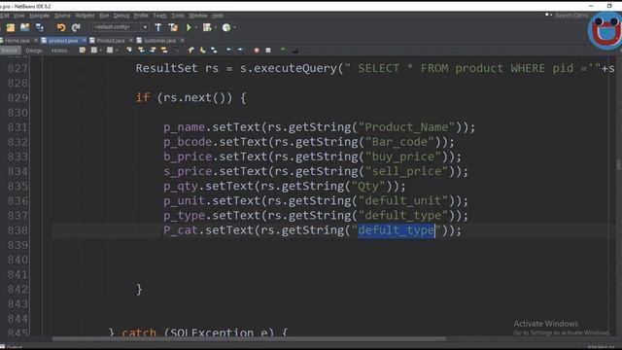Expand the Debug Project dropdown arrow

(216, 28)
